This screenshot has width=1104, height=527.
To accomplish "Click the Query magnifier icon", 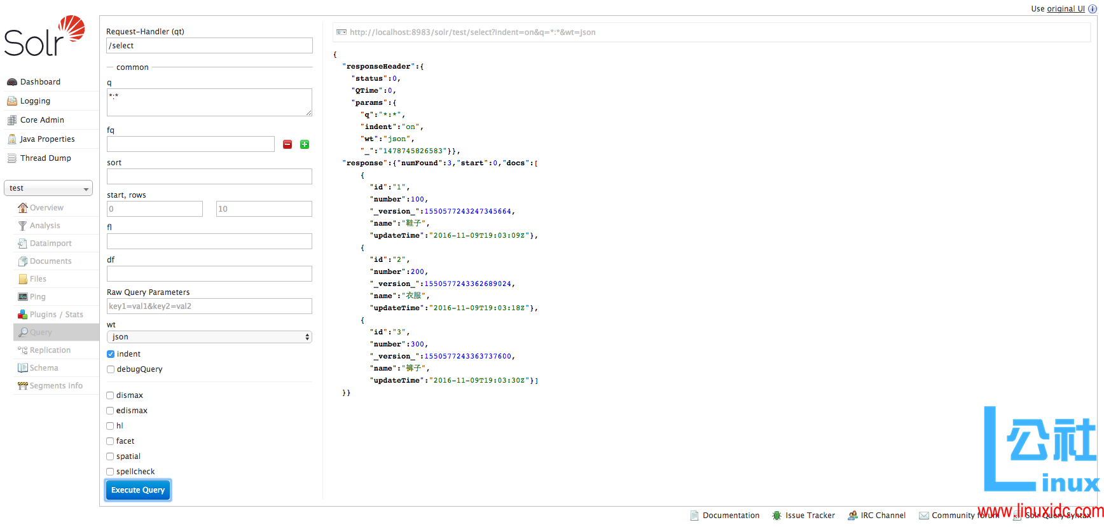I will (x=23, y=332).
